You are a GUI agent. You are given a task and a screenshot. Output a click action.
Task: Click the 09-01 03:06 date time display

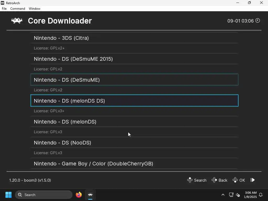coord(240,21)
